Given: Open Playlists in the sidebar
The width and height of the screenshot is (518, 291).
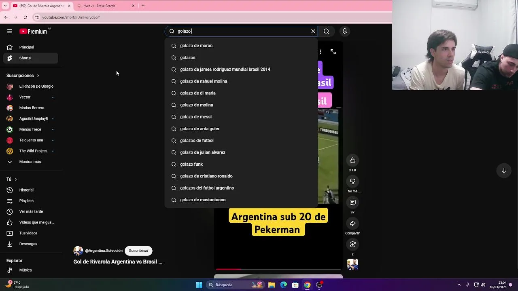Looking at the screenshot, I should (31, 201).
